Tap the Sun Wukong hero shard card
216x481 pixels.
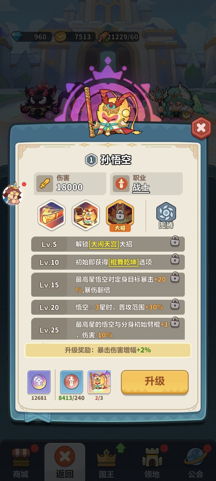coord(99,382)
